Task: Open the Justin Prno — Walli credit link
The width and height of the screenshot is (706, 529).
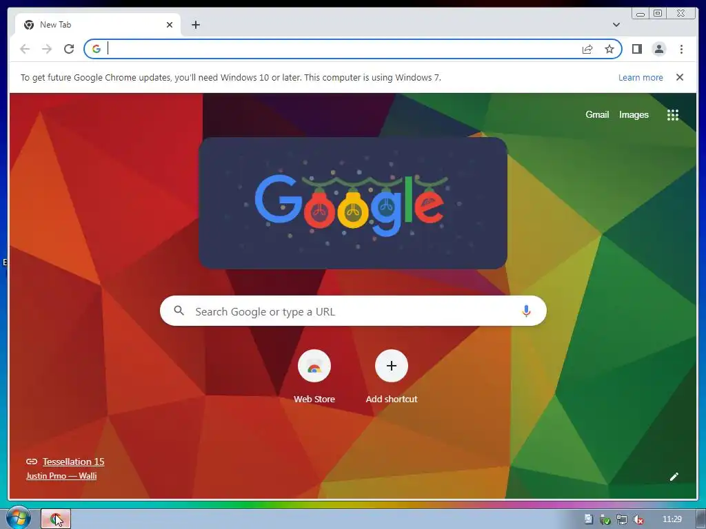Action: point(61,476)
